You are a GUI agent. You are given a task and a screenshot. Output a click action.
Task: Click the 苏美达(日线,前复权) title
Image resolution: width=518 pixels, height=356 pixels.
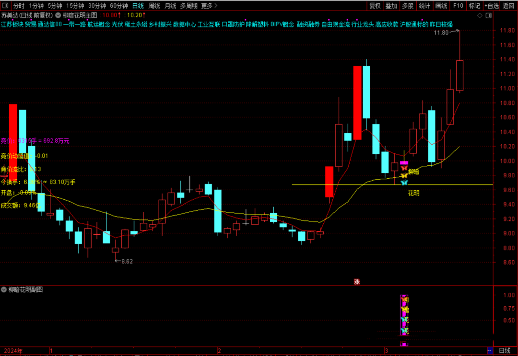(x=27, y=15)
